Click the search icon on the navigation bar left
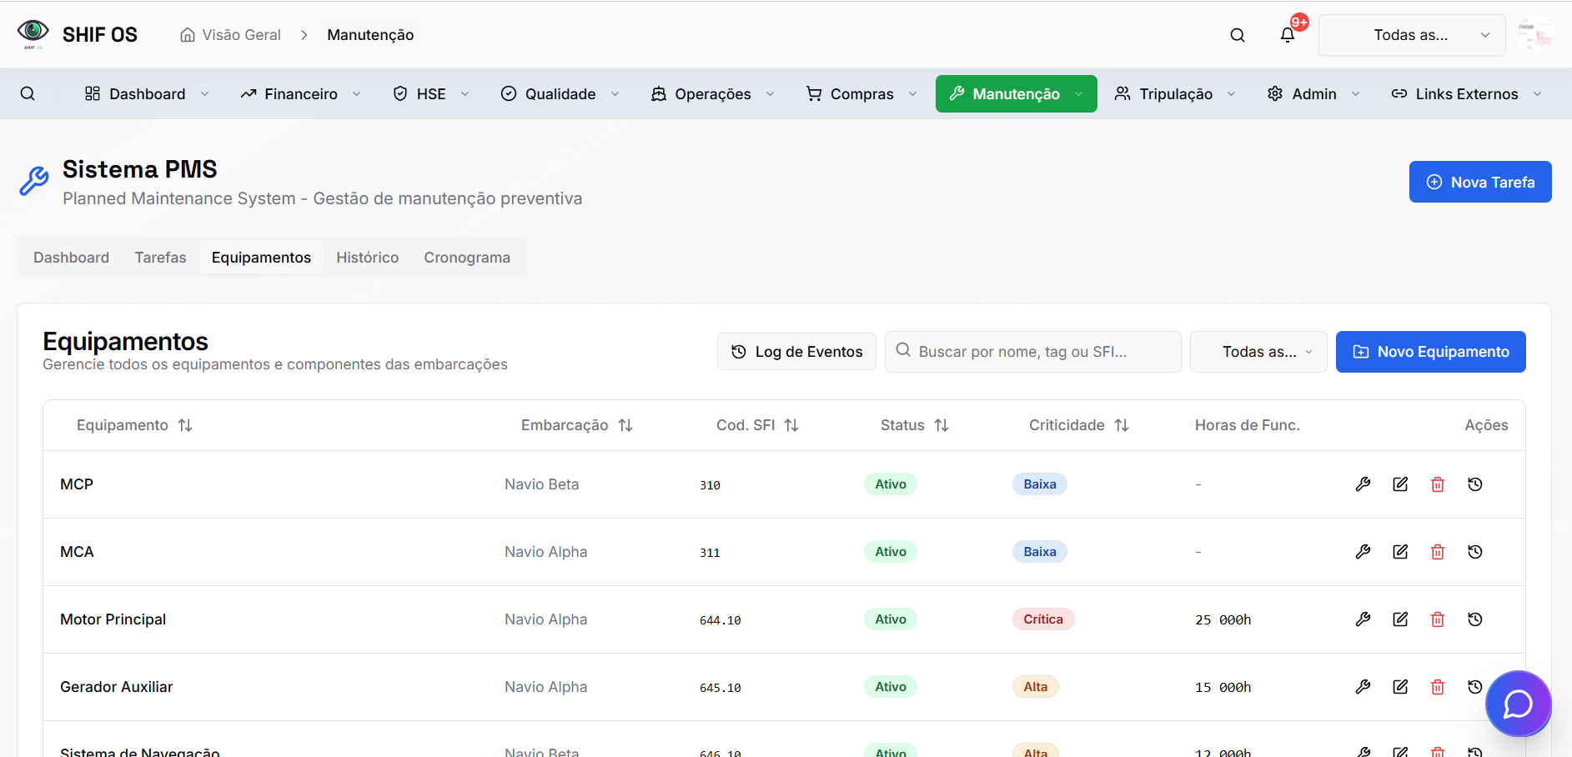The width and height of the screenshot is (1572, 757). [28, 93]
